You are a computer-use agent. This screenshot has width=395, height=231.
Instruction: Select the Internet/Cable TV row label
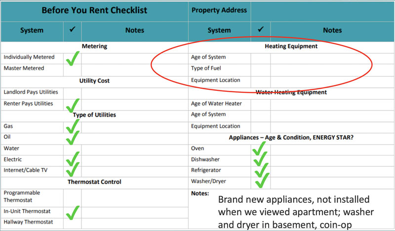coord(26,170)
